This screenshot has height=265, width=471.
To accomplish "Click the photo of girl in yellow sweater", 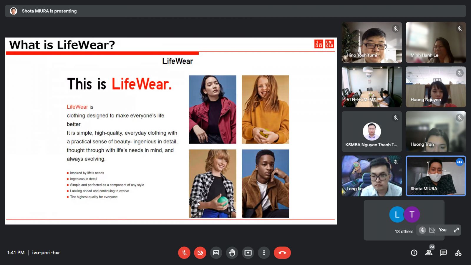I will (x=266, y=110).
